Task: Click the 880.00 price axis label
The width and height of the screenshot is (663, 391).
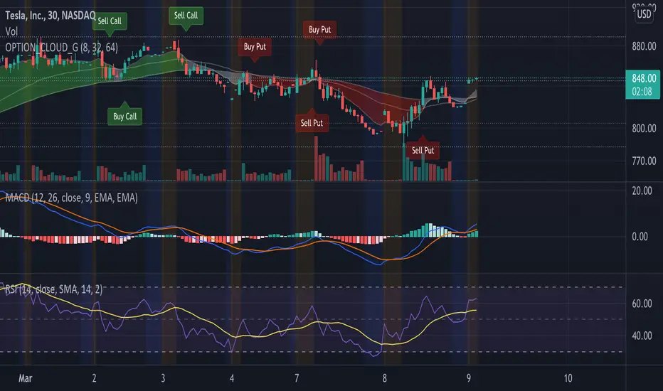Action: click(644, 46)
